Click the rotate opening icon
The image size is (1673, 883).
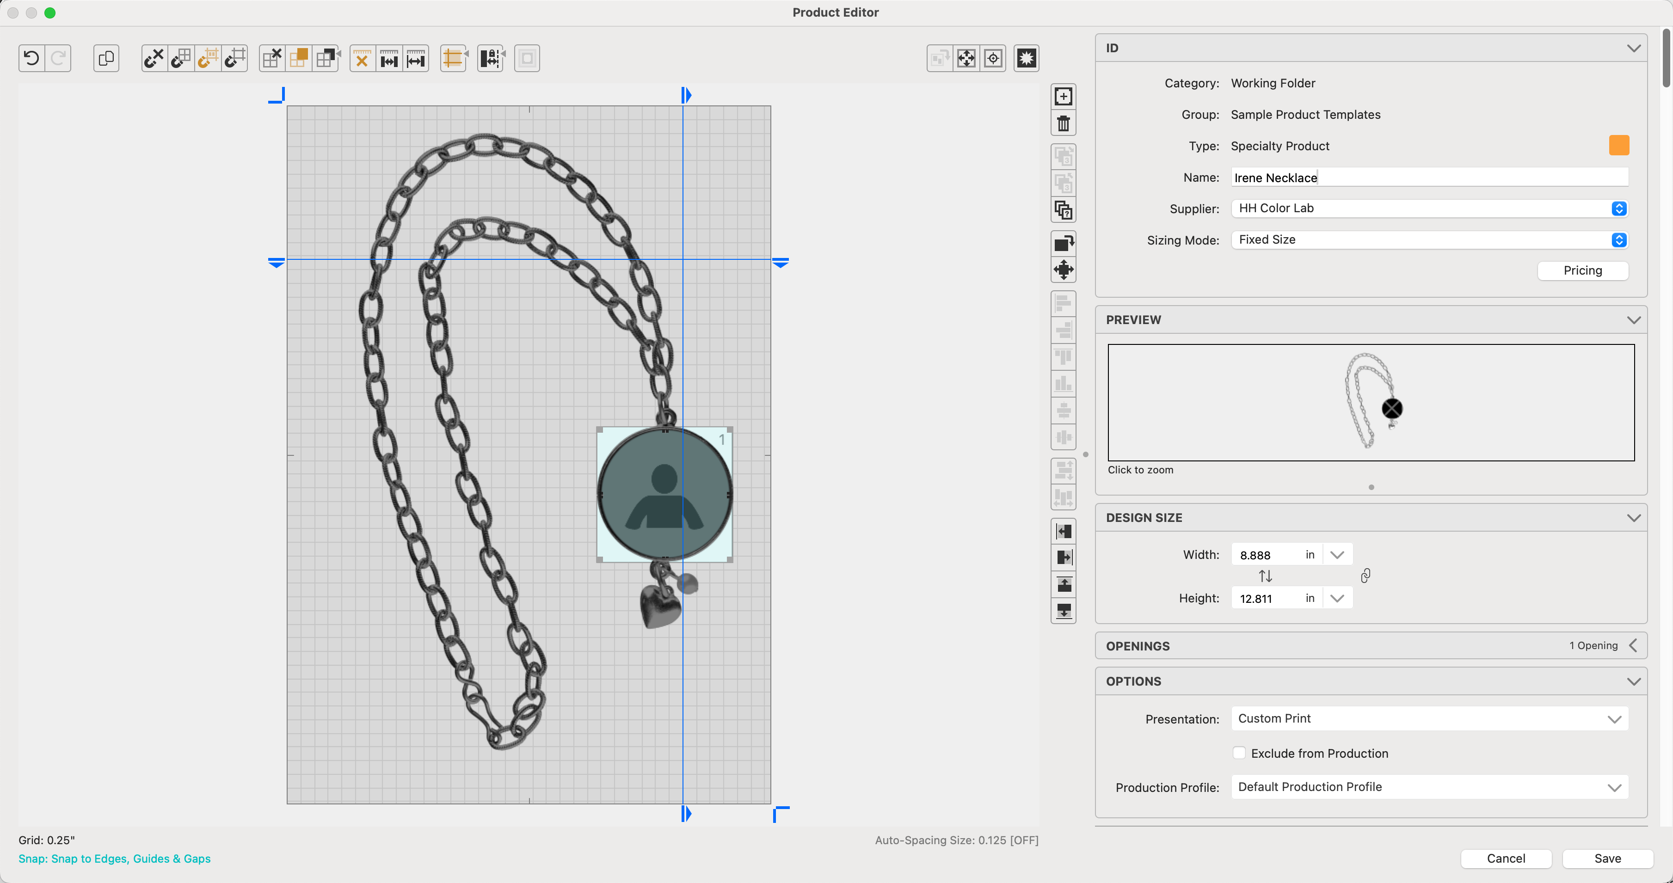(x=1063, y=243)
